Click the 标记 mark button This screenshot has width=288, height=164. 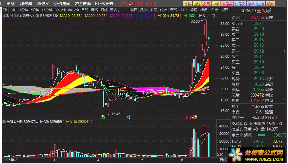pyautogui.click(x=203, y=10)
